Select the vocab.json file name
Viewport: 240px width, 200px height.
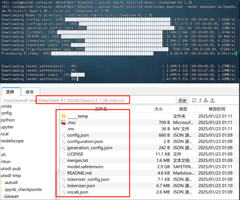(78, 192)
